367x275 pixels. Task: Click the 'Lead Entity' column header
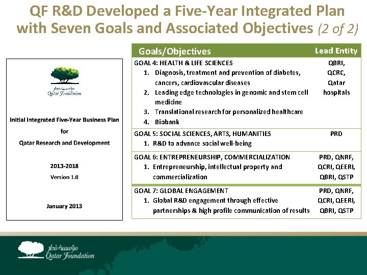coord(336,51)
